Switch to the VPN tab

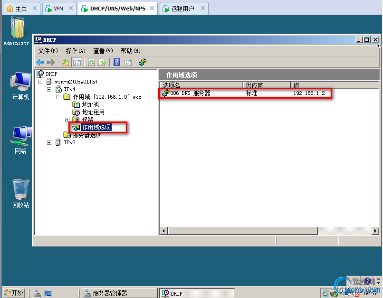[58, 9]
